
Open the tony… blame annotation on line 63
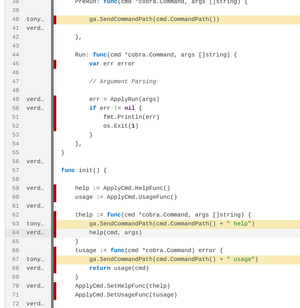coord(35,223)
